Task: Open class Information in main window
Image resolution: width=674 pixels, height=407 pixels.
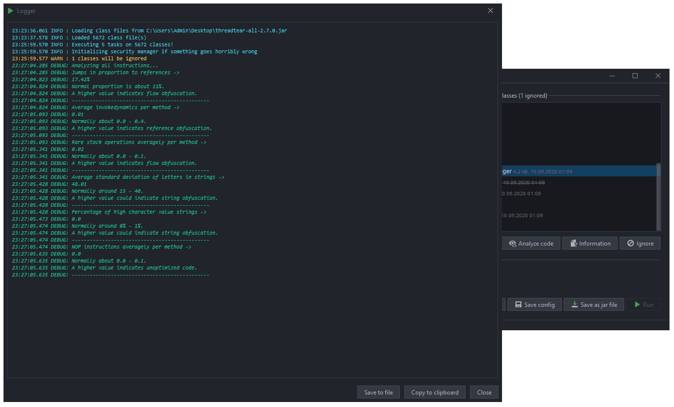Action: (x=590, y=244)
